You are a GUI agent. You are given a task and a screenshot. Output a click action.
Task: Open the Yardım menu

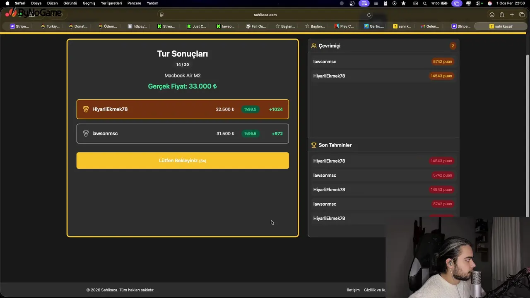tap(152, 3)
